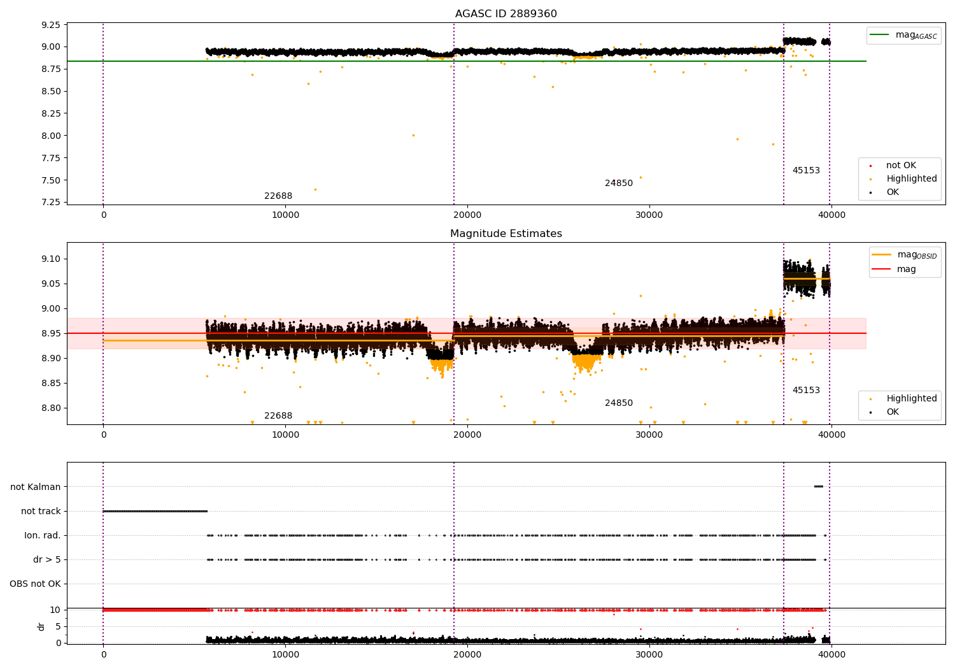Click the '9.10' y-axis tick of middle plot

[x=51, y=259]
